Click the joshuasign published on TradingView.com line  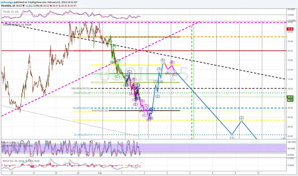[39, 2]
